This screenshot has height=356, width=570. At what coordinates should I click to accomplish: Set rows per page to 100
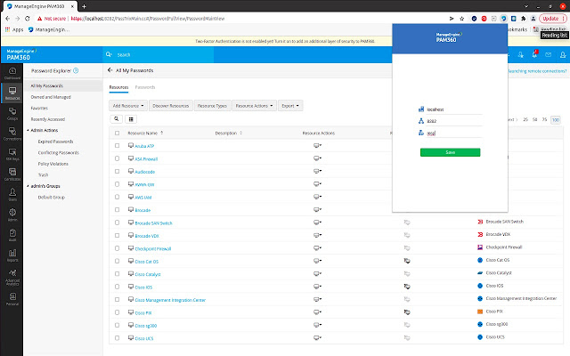point(556,119)
